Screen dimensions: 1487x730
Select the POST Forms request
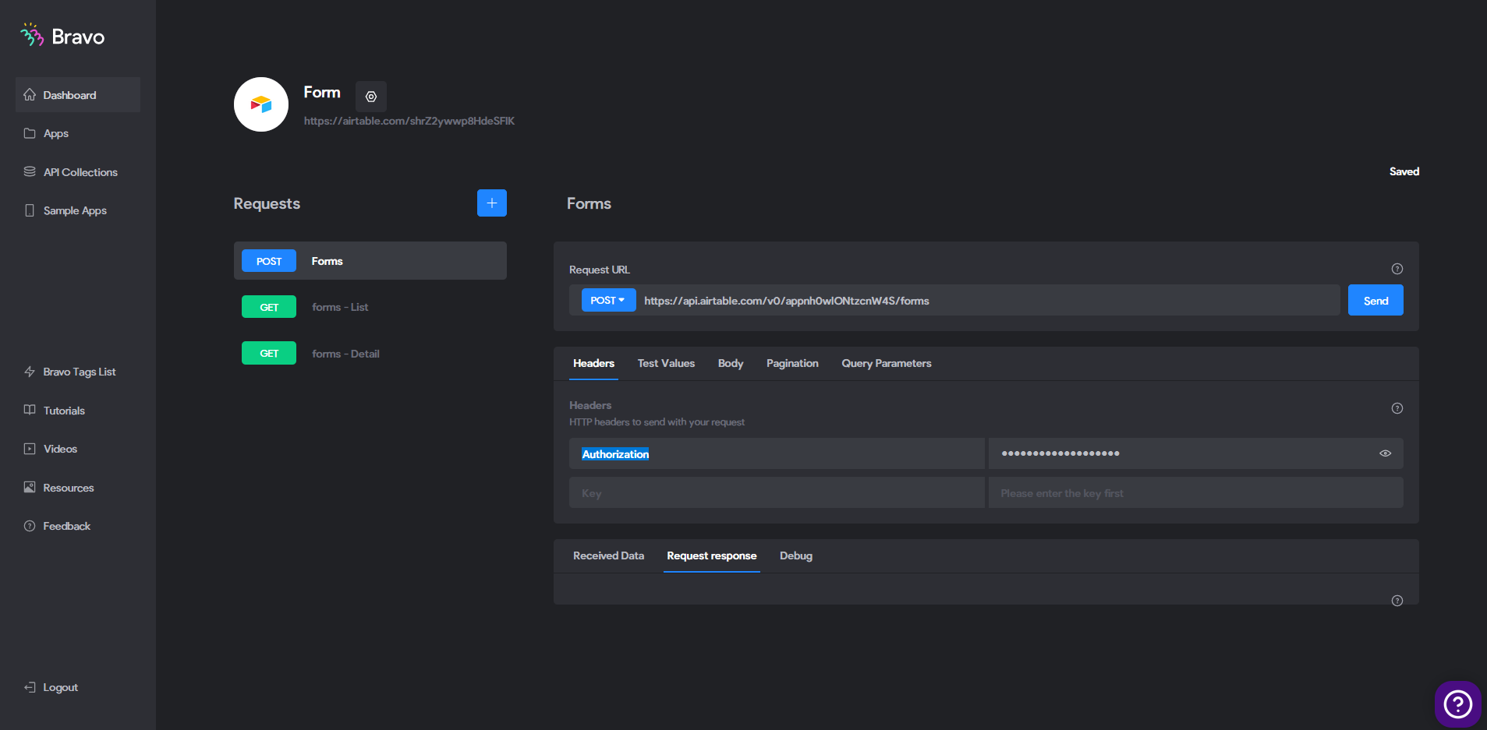(x=370, y=260)
